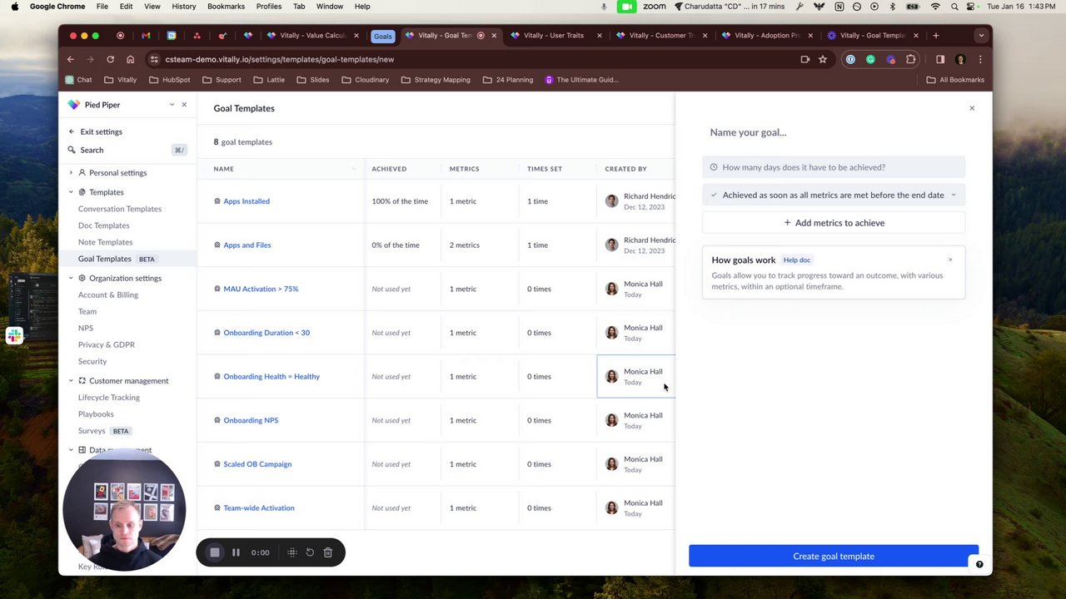Image resolution: width=1066 pixels, height=599 pixels.
Task: Open the Onboarding NPS goal template
Action: [x=251, y=420]
